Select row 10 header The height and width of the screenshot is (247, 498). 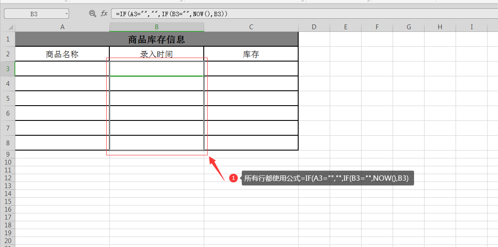[x=7, y=162]
